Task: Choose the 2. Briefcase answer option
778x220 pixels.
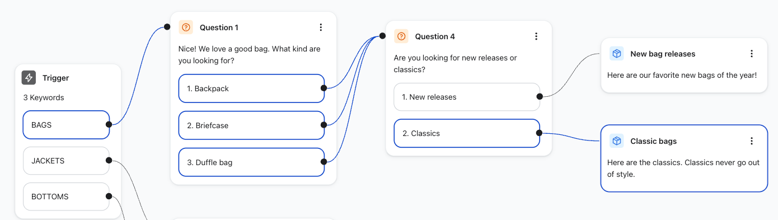Action: pyautogui.click(x=251, y=125)
